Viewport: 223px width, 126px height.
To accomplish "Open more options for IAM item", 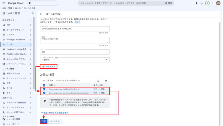I will [x=30, y=25].
